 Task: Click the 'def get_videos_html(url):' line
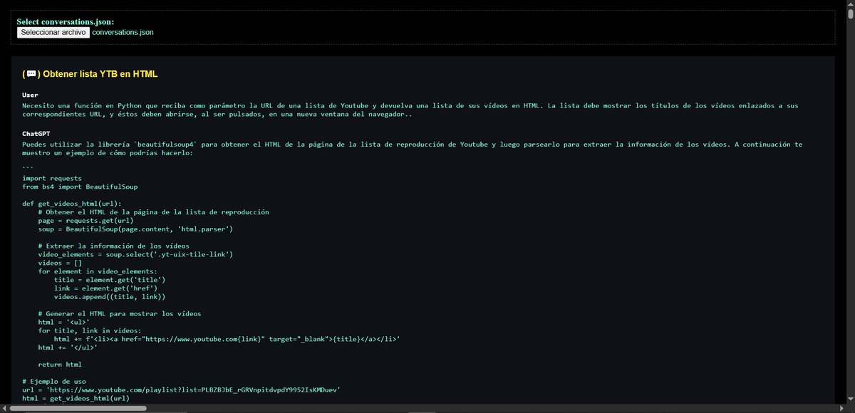[x=72, y=204]
